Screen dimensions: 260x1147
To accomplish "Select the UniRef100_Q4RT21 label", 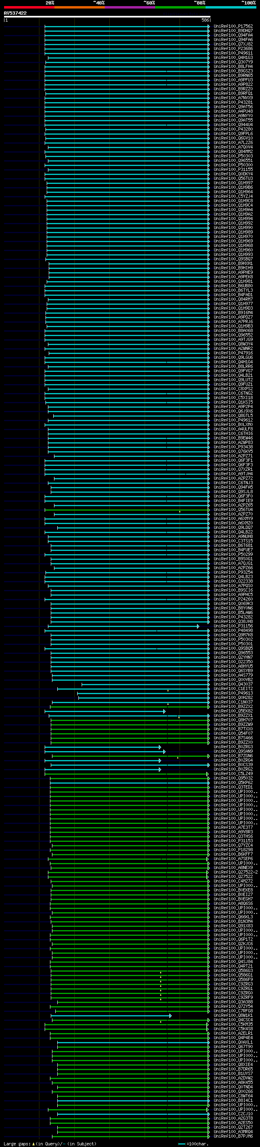I will 233,966.
